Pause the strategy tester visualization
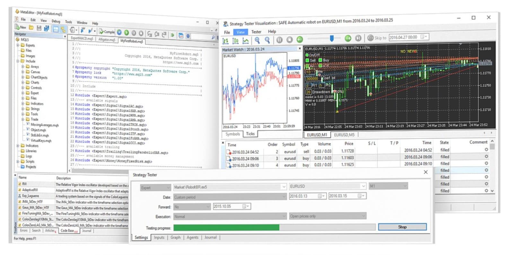508x255 pixels. [279, 40]
